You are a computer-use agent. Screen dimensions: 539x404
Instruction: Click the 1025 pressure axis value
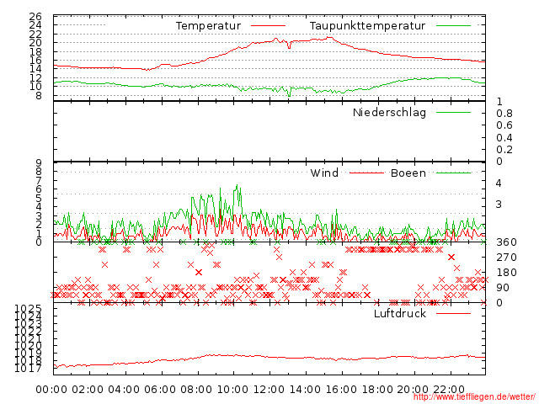coord(28,309)
